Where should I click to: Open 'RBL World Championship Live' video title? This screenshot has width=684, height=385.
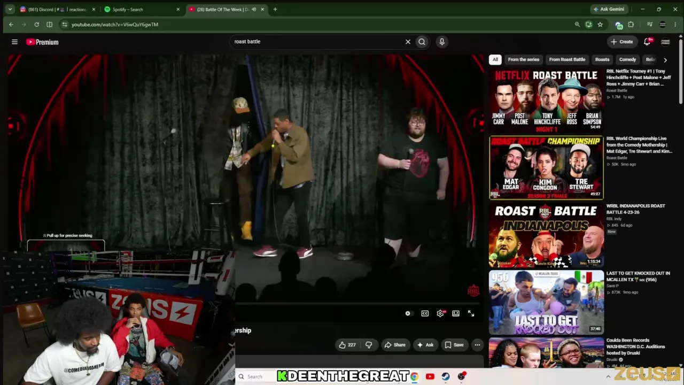(639, 145)
